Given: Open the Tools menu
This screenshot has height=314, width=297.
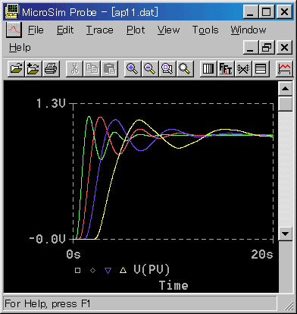Looking at the screenshot, I should 205,30.
